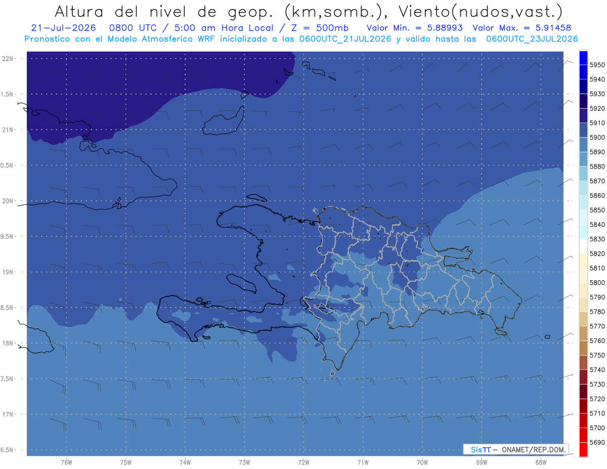This screenshot has width=607, height=469.
Task: Click the 5950 color swatch in legend
Action: [583, 58]
